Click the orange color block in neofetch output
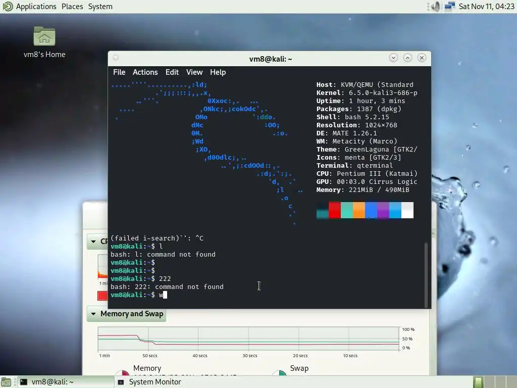 (x=359, y=210)
